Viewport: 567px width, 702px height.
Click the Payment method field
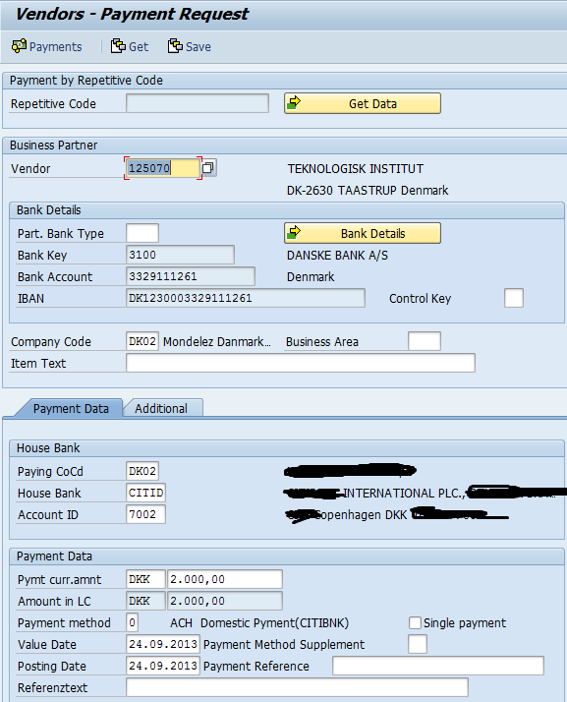132,622
